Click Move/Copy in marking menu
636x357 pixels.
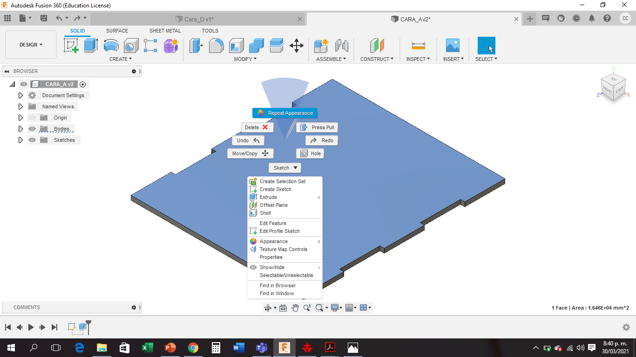[x=250, y=153]
